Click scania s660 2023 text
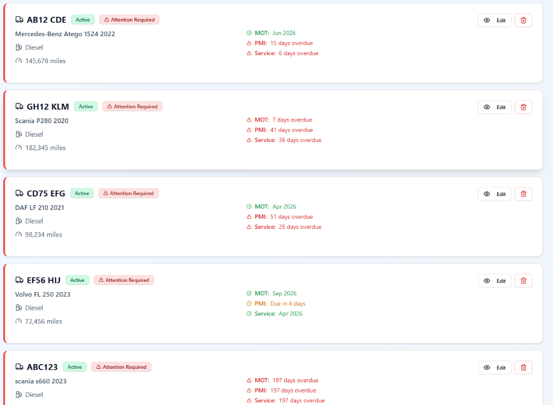553x405 pixels. click(41, 381)
